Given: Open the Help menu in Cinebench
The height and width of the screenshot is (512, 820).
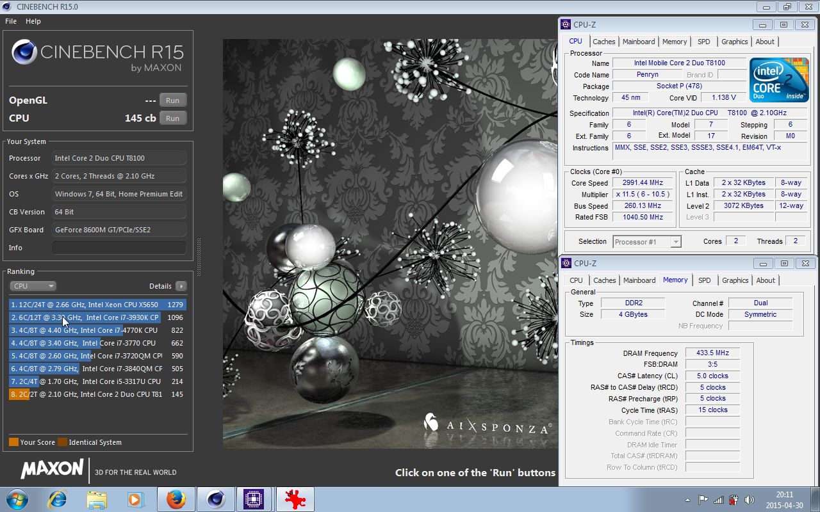Looking at the screenshot, I should pyautogui.click(x=33, y=21).
